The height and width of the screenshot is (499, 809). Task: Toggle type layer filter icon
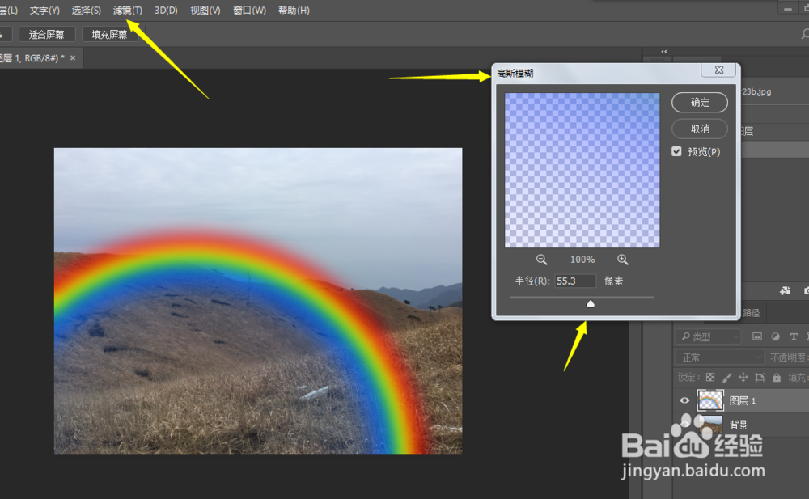click(x=794, y=336)
